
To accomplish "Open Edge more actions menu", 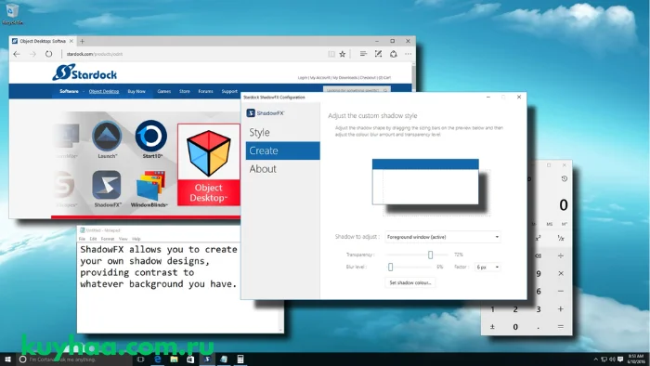I will [409, 54].
